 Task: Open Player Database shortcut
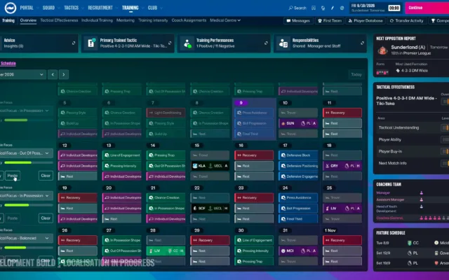[x=366, y=20]
